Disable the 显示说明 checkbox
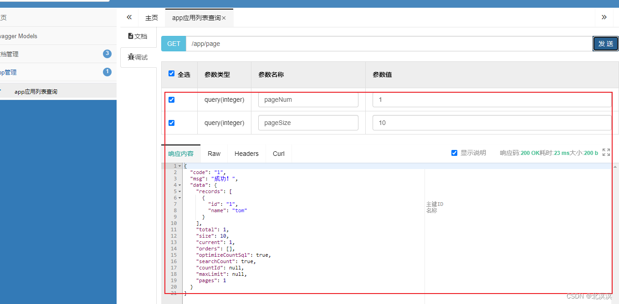 pyautogui.click(x=454, y=153)
